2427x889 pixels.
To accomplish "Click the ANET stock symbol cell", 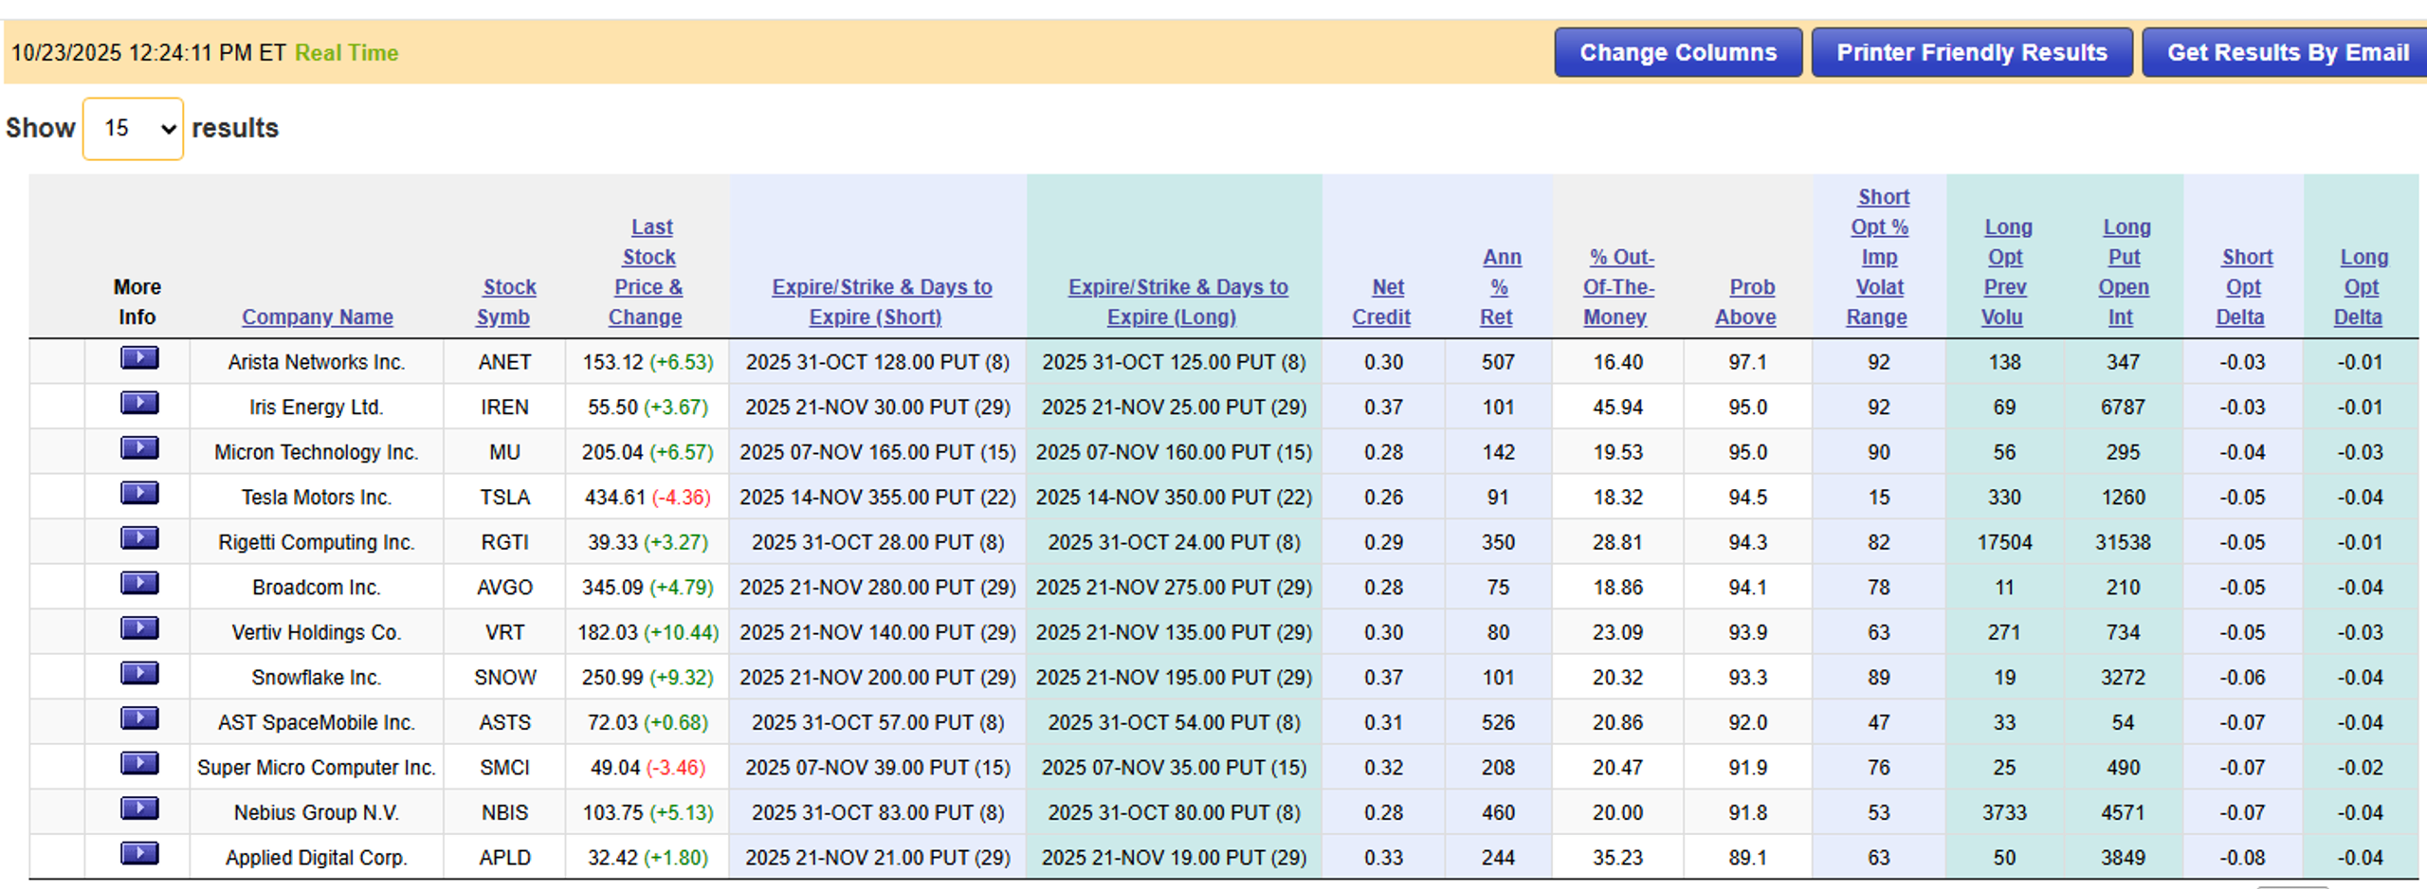I will point(504,362).
